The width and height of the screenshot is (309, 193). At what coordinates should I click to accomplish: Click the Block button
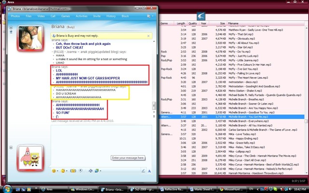[x=125, y=16]
